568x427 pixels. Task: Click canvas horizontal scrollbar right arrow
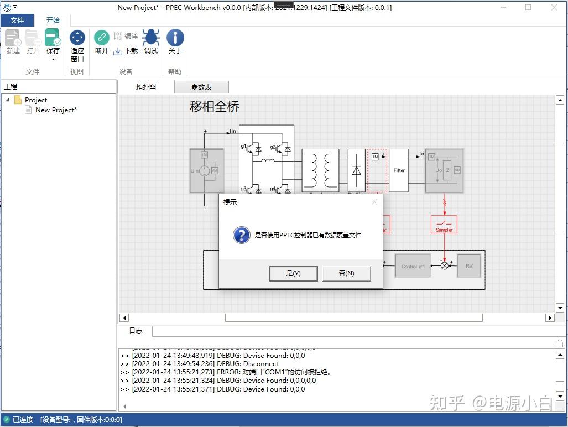click(x=550, y=318)
